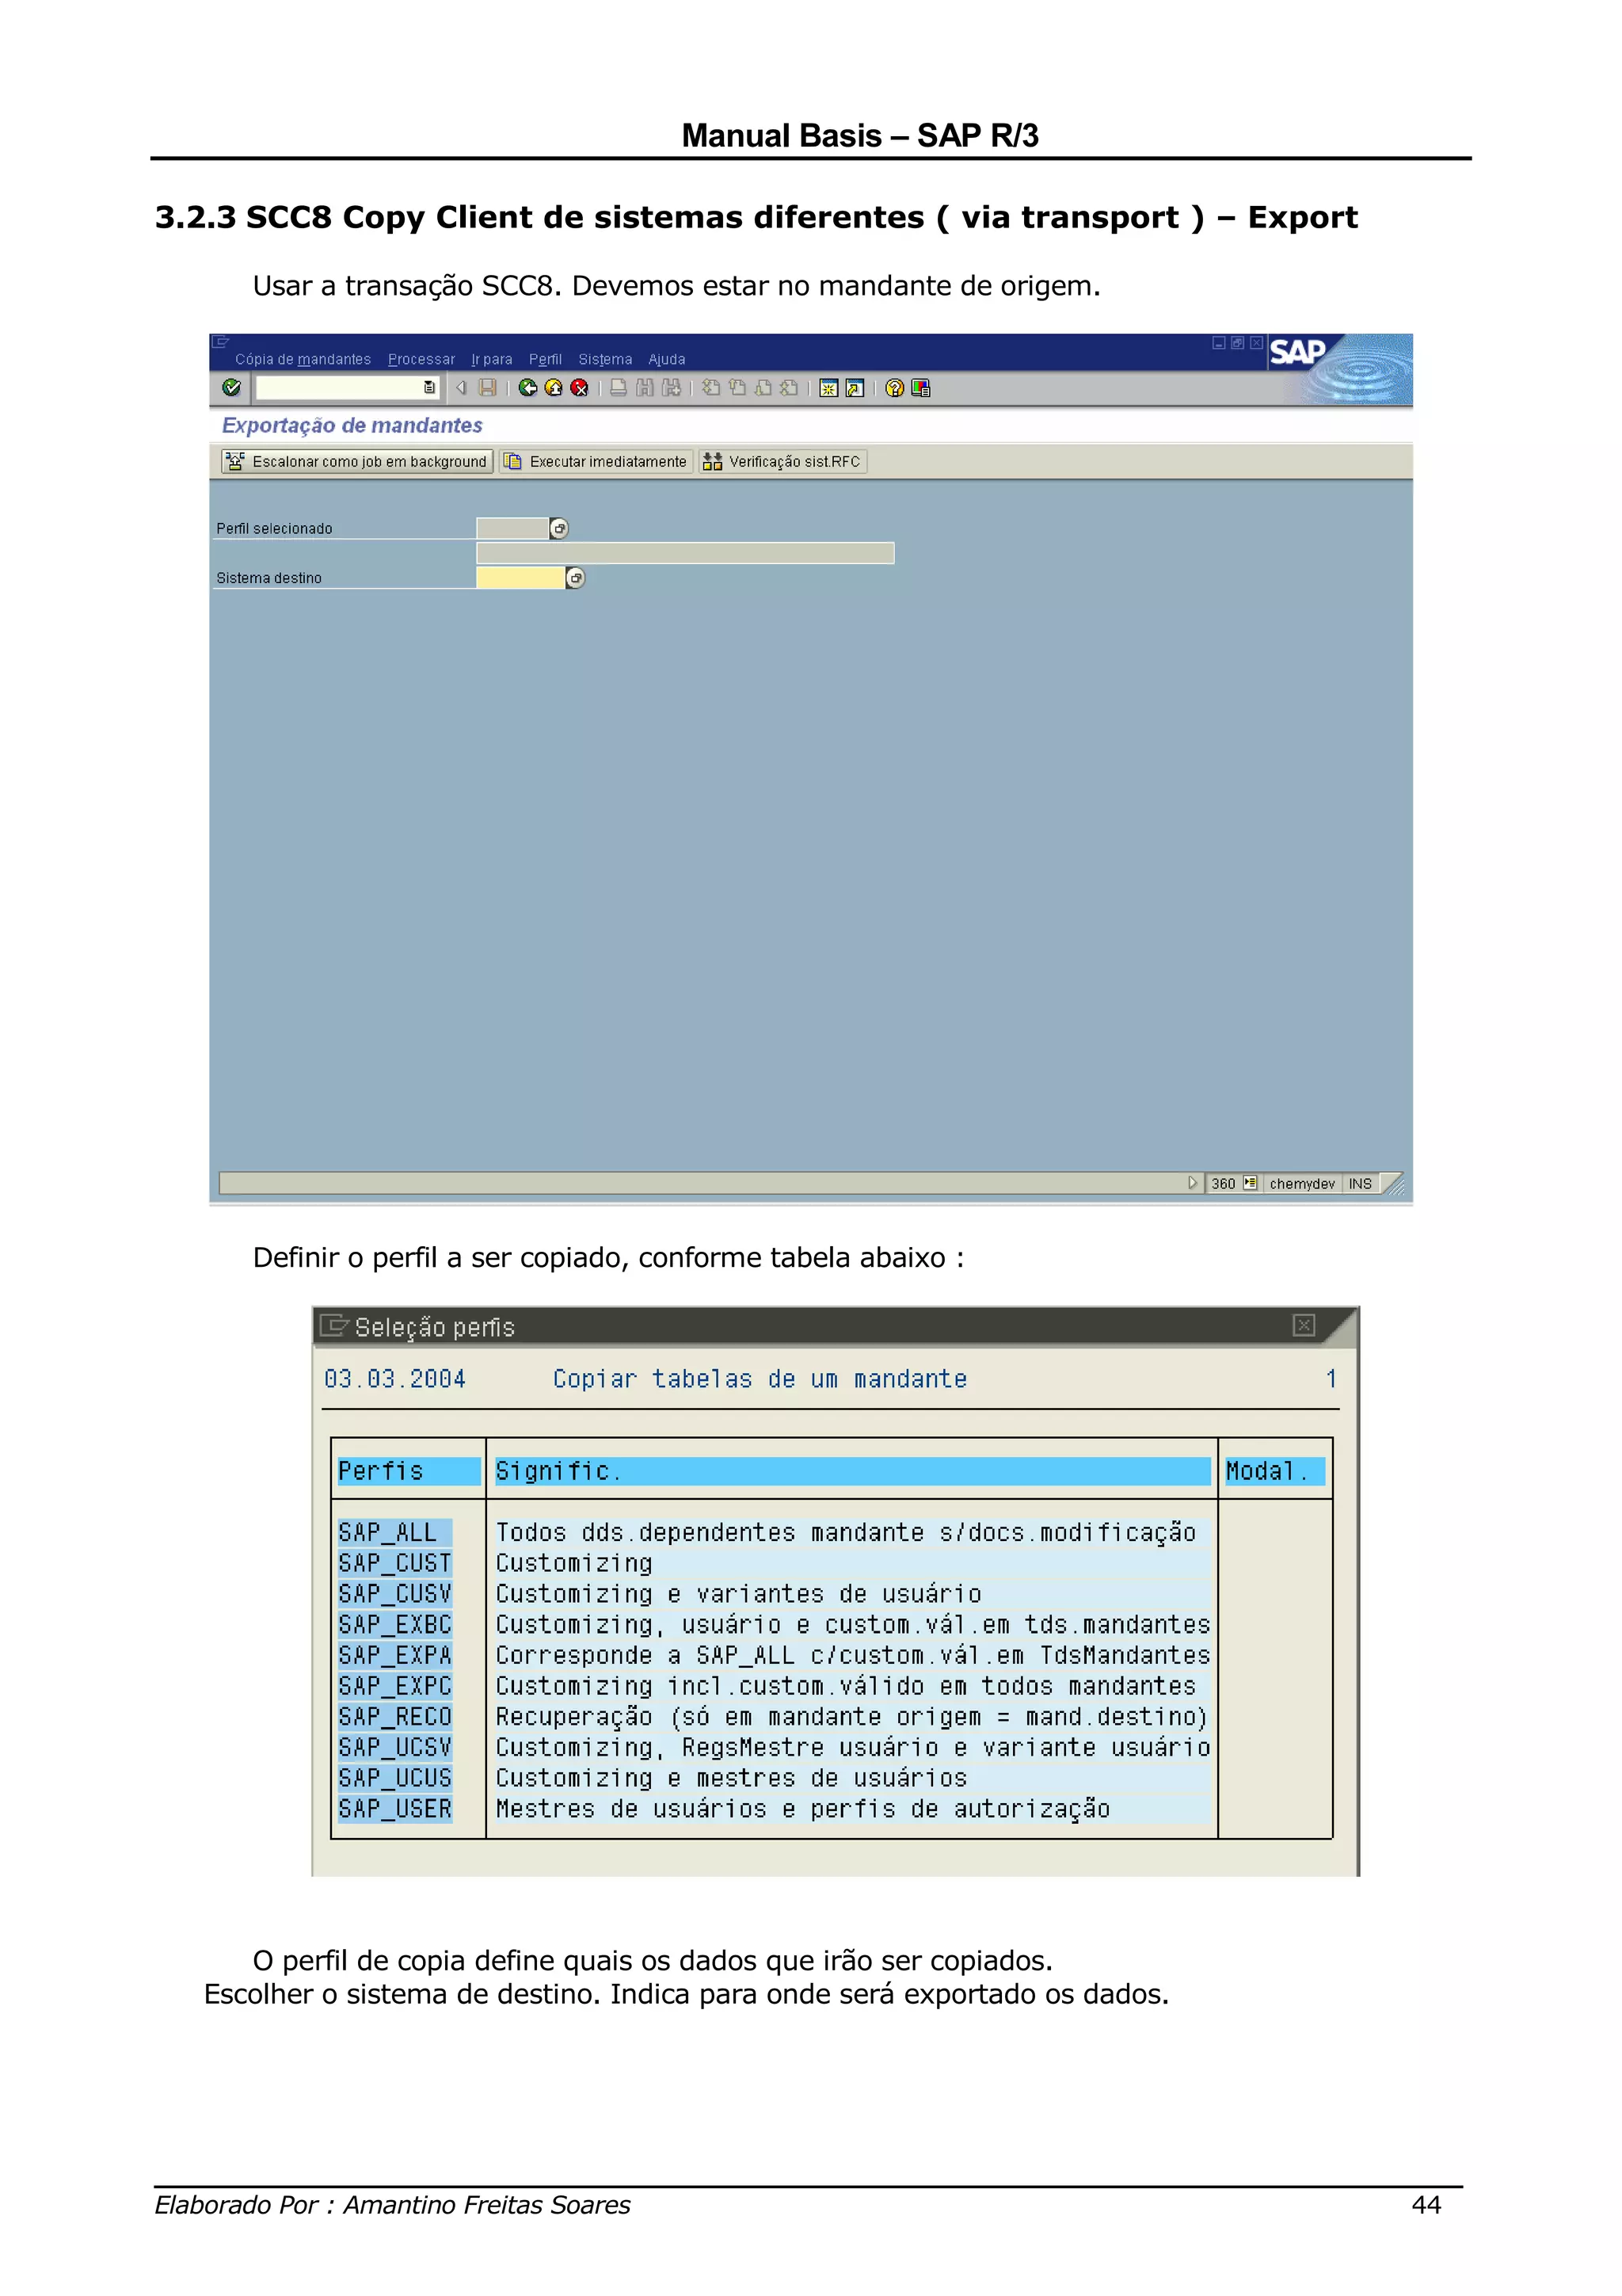The width and height of the screenshot is (1622, 2296).
Task: Select the SAP_RECO profile row
Action: click(x=394, y=1717)
